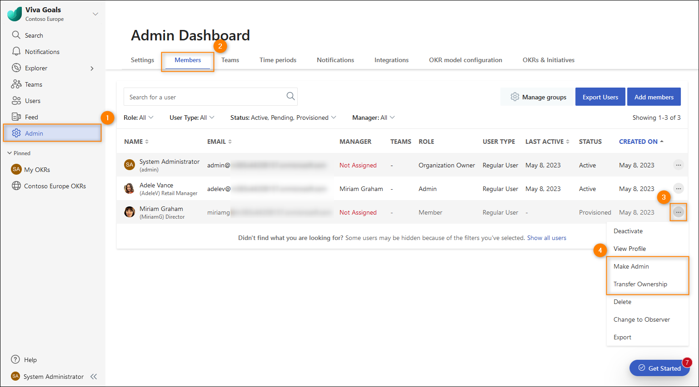Open more options for Adele Vance row
This screenshot has width=699, height=387.
pos(678,188)
